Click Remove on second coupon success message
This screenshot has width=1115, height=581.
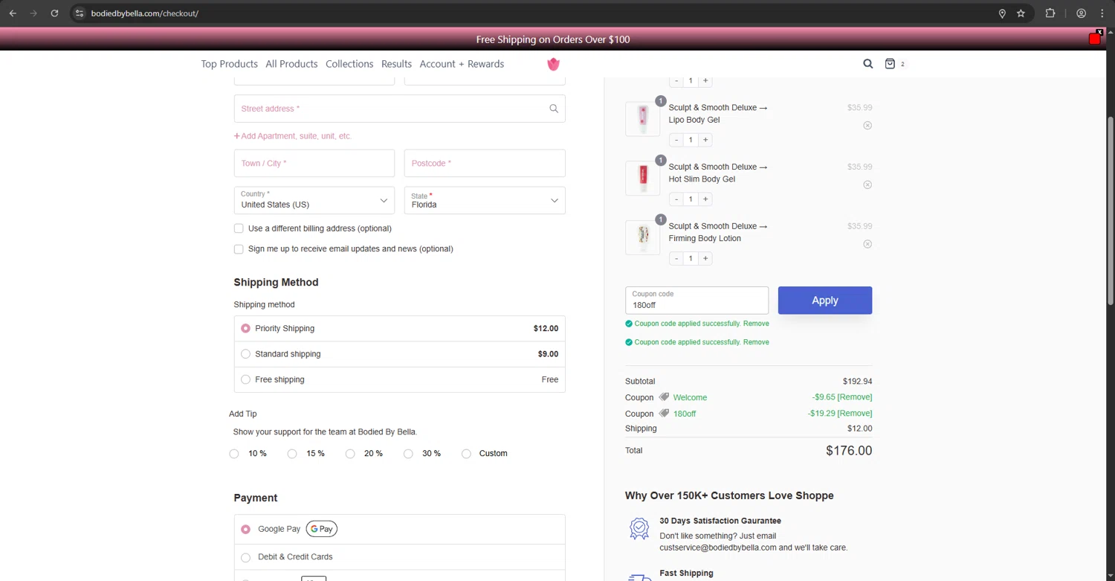[756, 342]
